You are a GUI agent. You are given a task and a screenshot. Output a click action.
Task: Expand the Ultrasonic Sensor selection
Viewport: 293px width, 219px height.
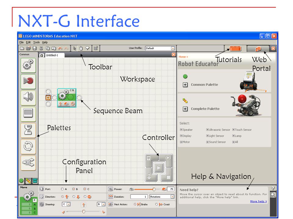coord(208,130)
